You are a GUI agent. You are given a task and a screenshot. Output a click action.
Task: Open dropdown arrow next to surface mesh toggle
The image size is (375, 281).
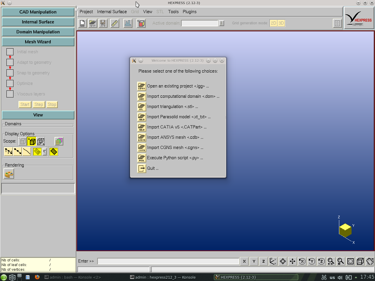45,152
